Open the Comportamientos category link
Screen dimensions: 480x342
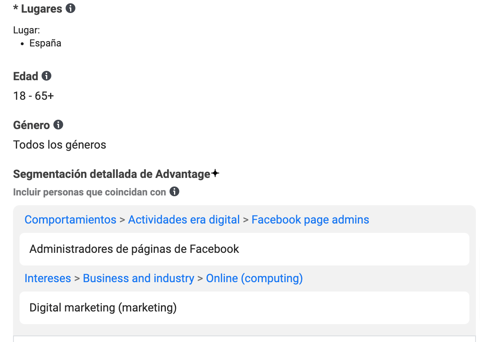(70, 220)
